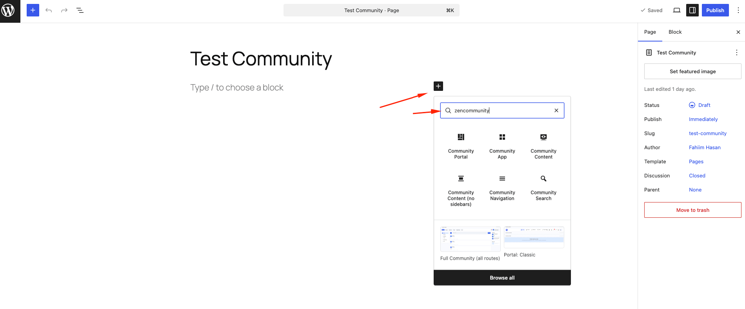This screenshot has height=309, width=745.
Task: Open the editor options menu
Action: [x=738, y=10]
